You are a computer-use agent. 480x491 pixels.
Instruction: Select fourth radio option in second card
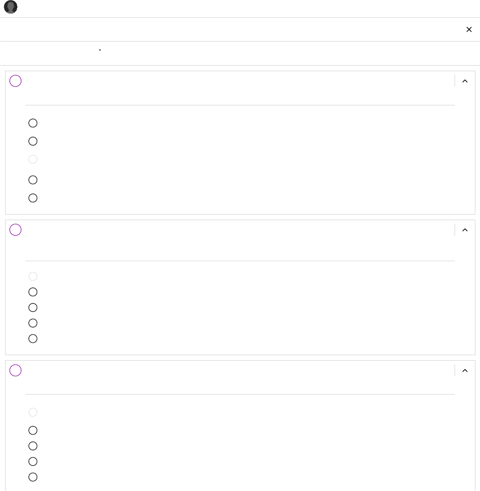(33, 323)
